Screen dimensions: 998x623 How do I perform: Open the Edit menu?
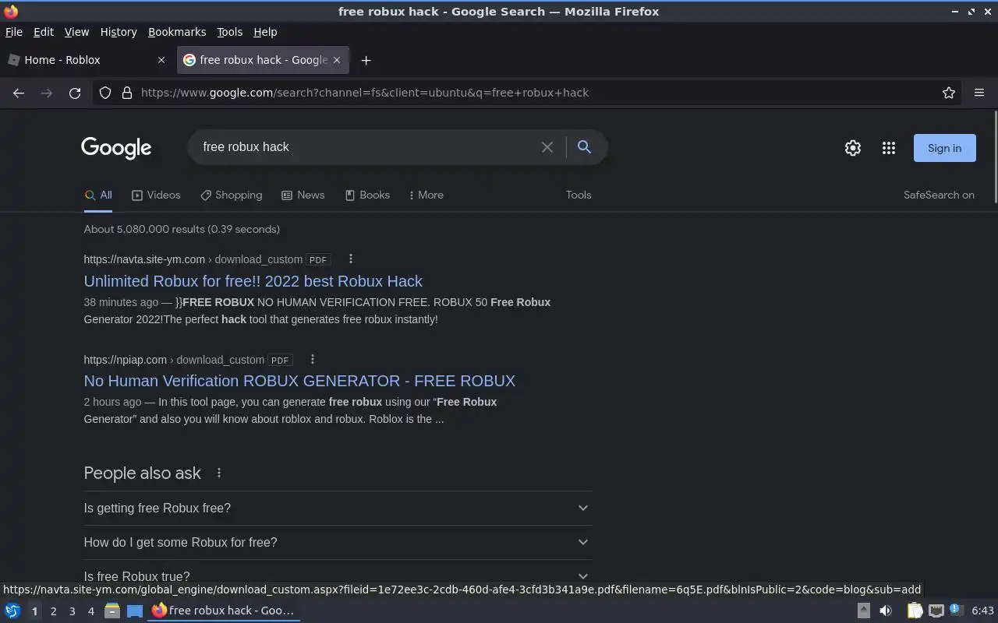44,32
